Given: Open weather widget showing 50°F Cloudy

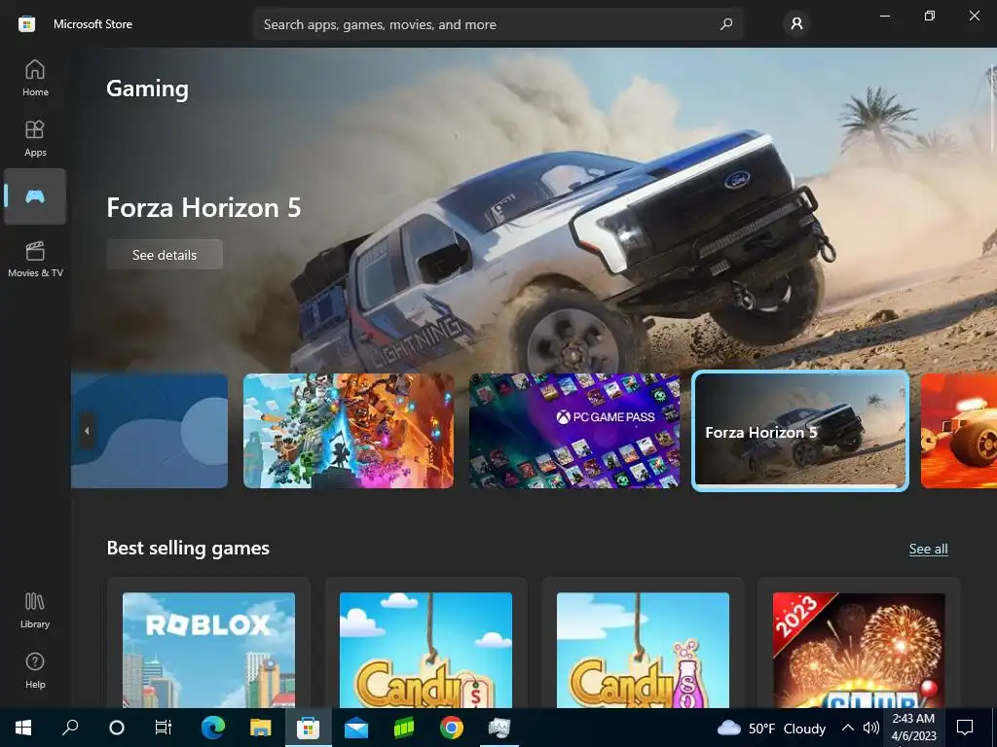Looking at the screenshot, I should (771, 728).
